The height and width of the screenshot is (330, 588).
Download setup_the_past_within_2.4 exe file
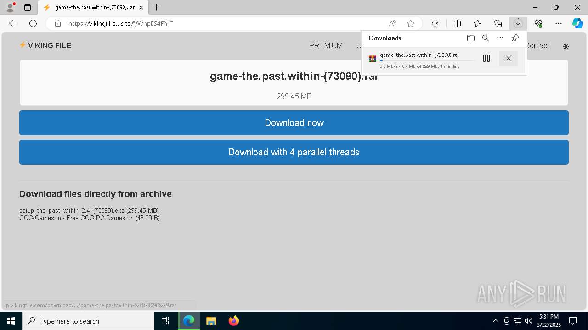point(89,211)
